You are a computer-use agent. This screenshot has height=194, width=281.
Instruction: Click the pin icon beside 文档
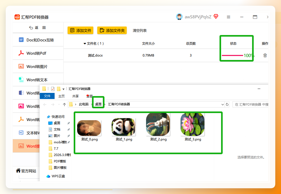point(68,130)
